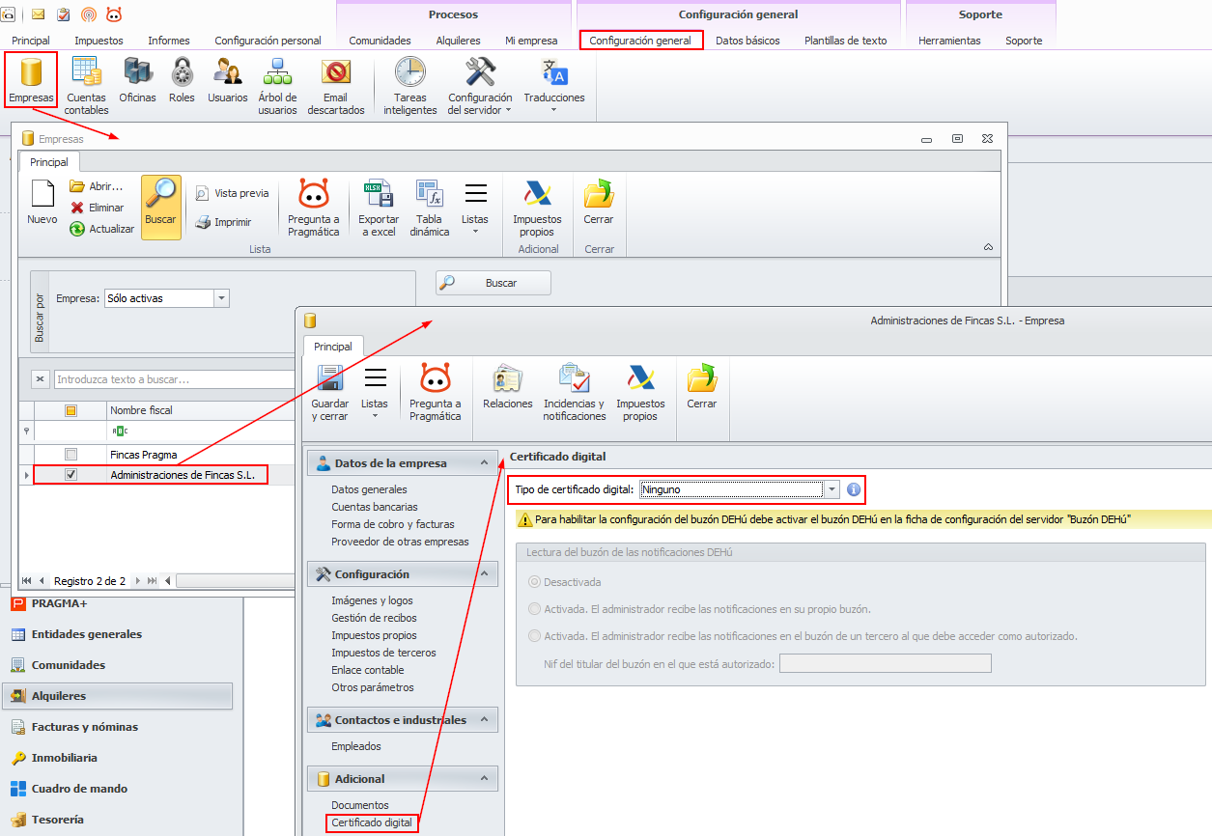The width and height of the screenshot is (1212, 836).
Task: Click the certificate type info icon
Action: [854, 489]
